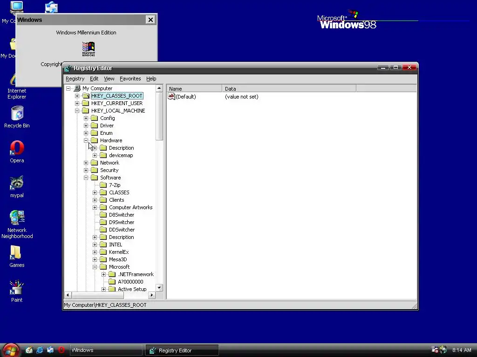Viewport: 477px width, 357px height.
Task: Click the Registry Editor title bar icon
Action: tap(68, 68)
